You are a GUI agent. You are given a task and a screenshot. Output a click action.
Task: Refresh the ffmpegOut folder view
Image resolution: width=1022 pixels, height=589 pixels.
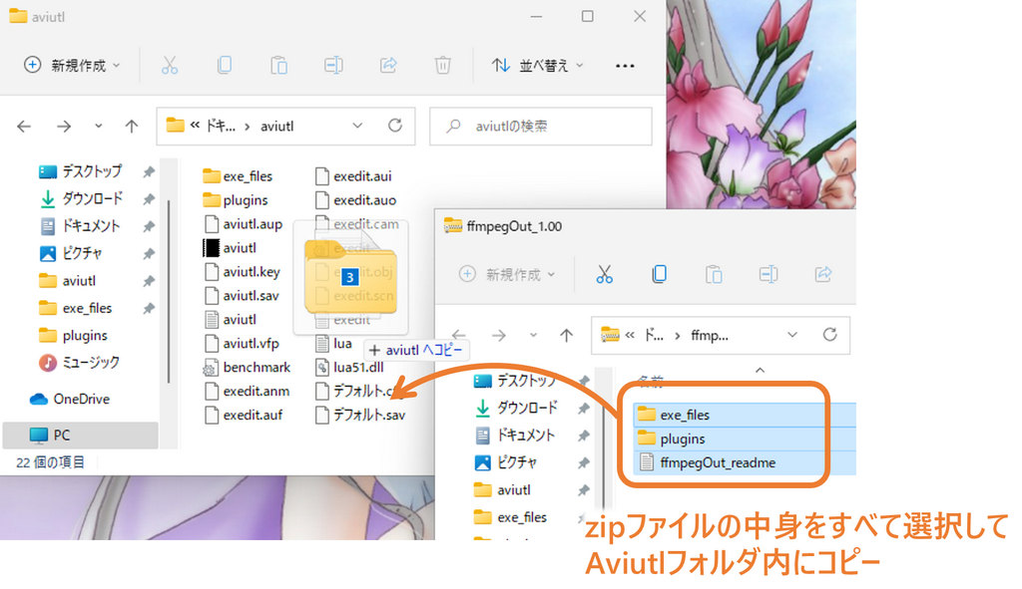[x=829, y=335]
